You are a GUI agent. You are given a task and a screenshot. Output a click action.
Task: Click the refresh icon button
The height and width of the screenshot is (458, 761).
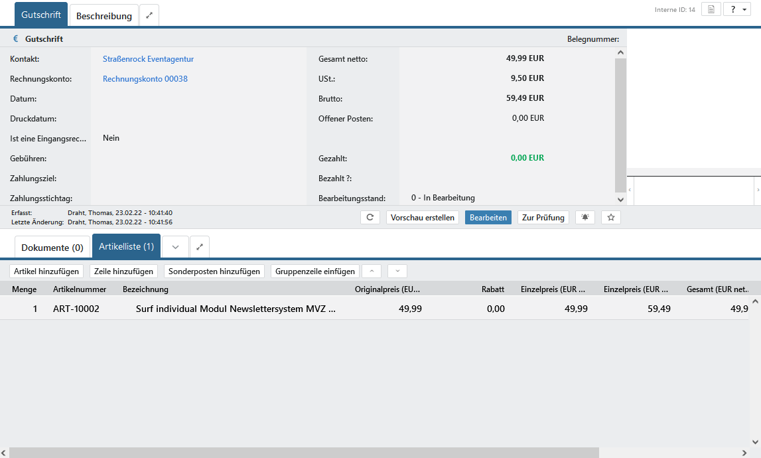(370, 218)
